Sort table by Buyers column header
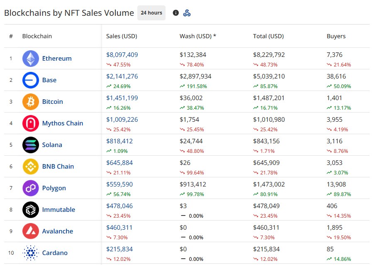This screenshot has width=373, height=265. coord(336,36)
